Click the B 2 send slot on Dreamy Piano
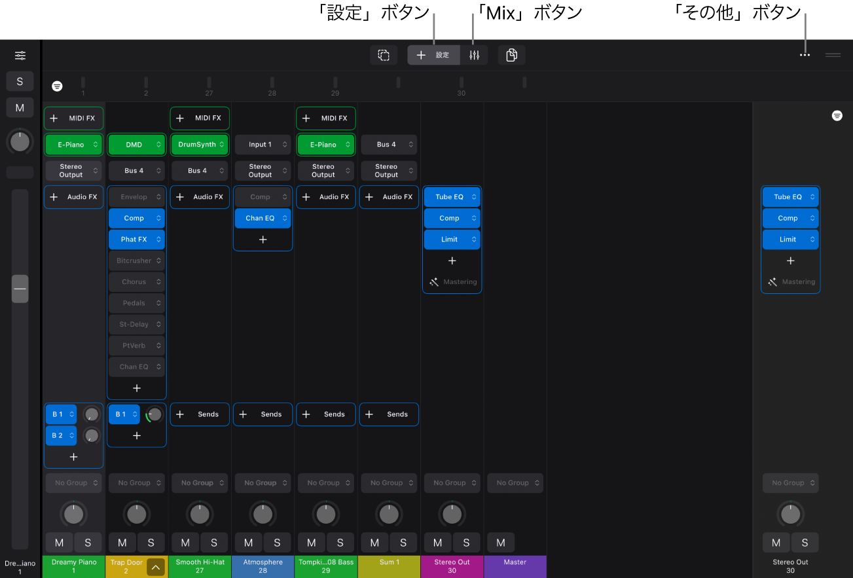Image resolution: width=853 pixels, height=578 pixels. pos(61,435)
